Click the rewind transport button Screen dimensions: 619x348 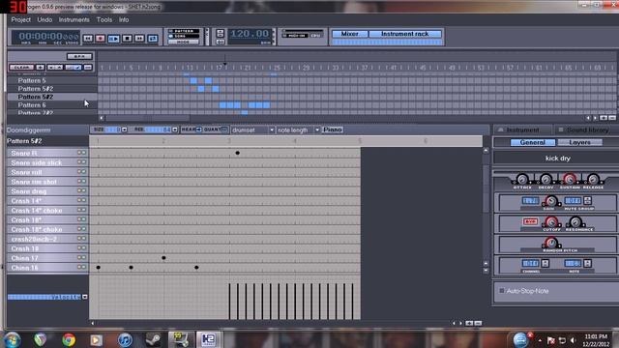tap(88, 39)
